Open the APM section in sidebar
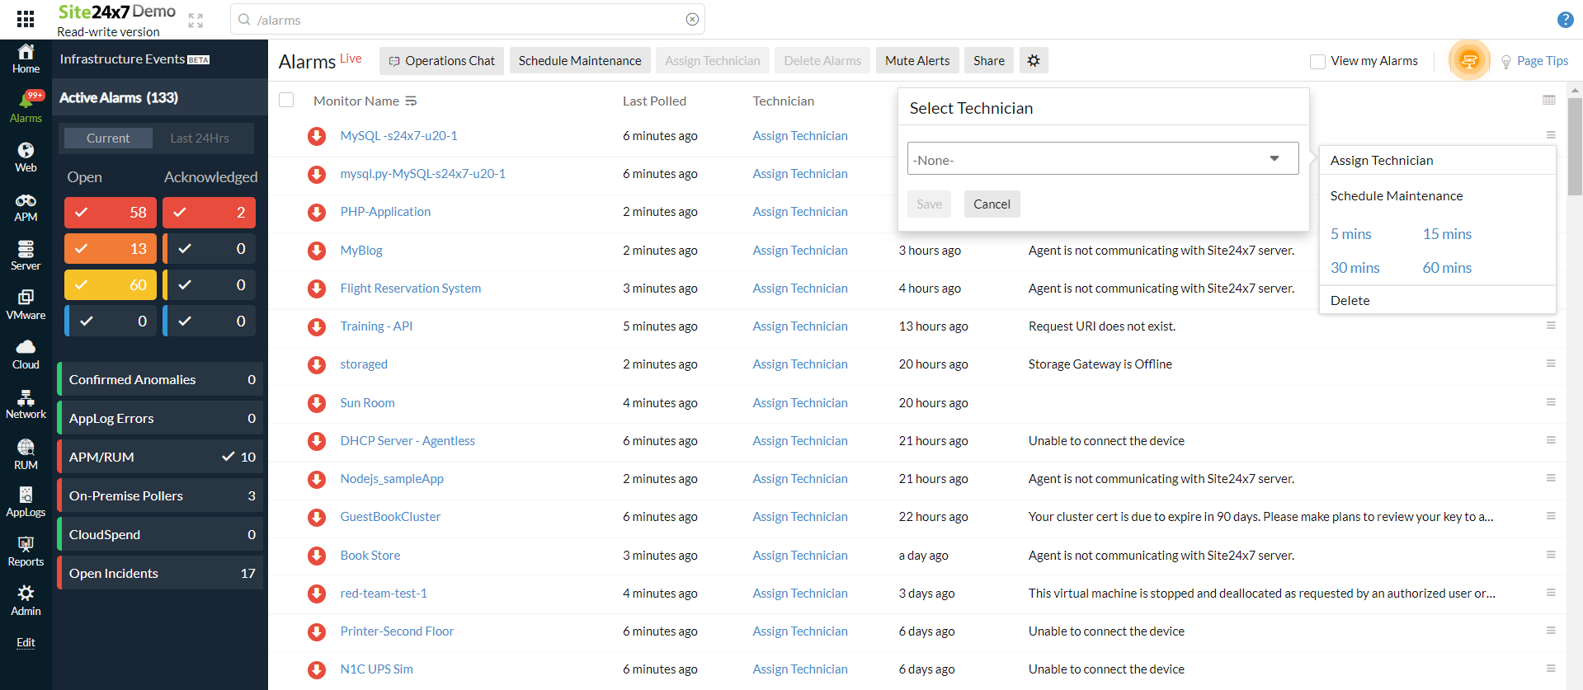The image size is (1583, 690). 26,207
